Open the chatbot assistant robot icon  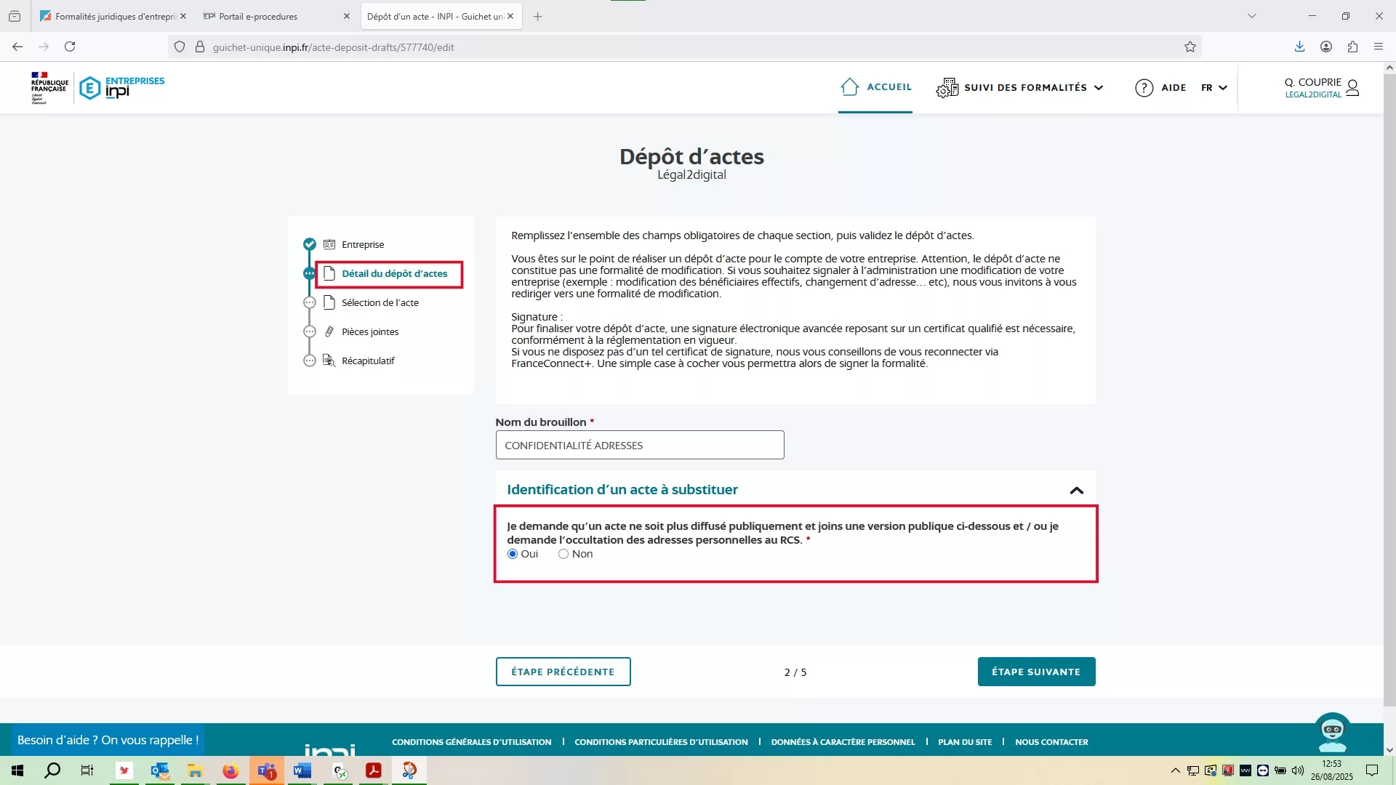pyautogui.click(x=1332, y=733)
